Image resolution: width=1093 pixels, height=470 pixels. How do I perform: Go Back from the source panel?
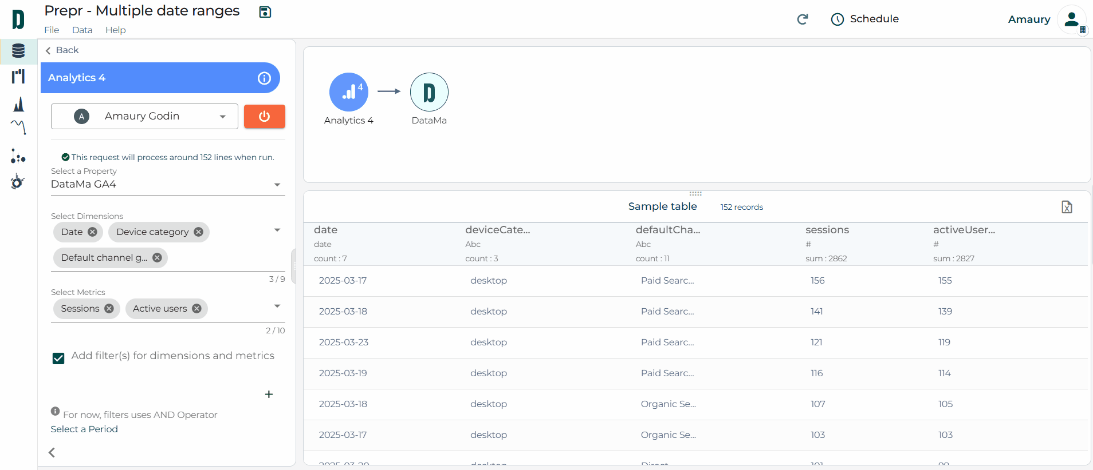[62, 50]
